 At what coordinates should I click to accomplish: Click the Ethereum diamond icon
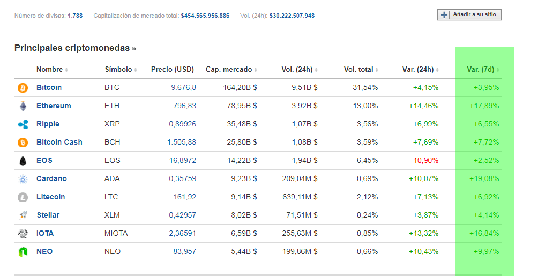(x=23, y=106)
